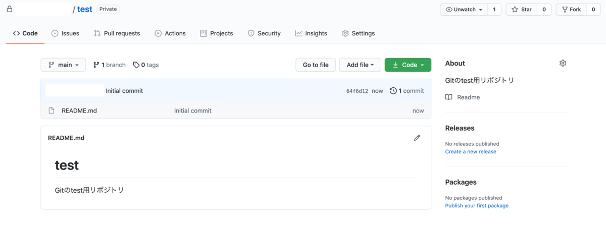The width and height of the screenshot is (606, 226).
Task: Expand the green Code dropdown
Action: pos(408,65)
